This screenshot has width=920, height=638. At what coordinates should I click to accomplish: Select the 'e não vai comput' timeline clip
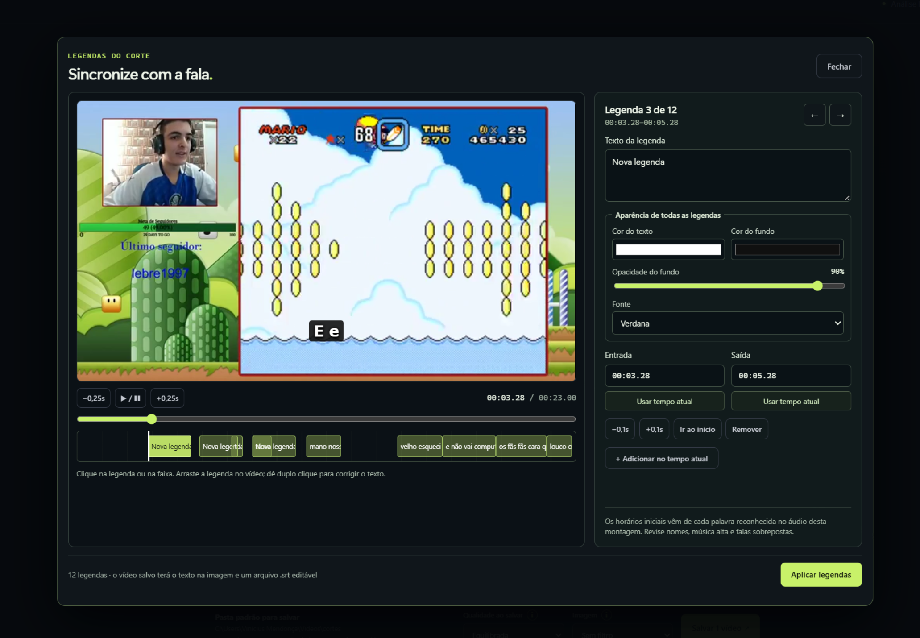469,447
